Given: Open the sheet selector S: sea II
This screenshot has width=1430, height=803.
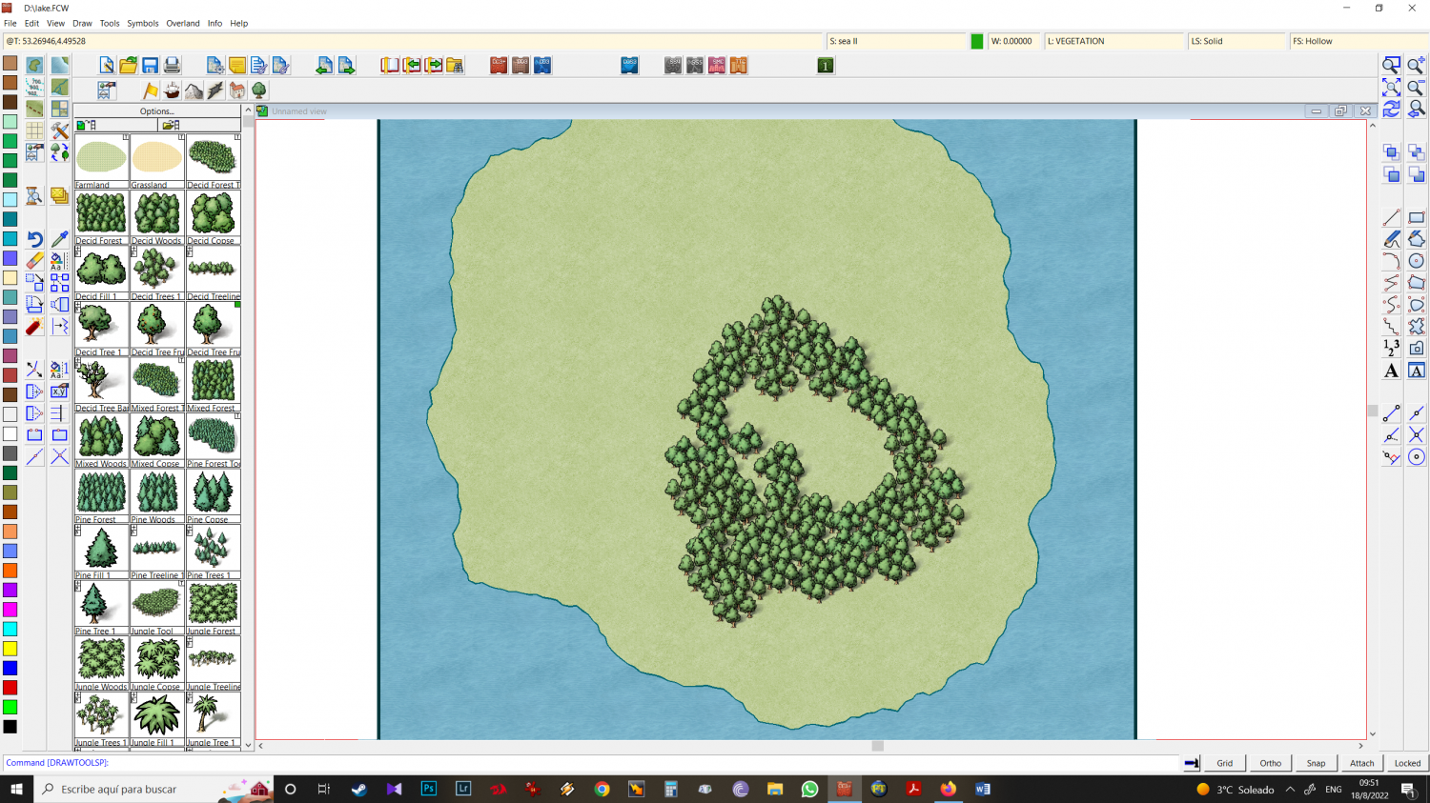Looking at the screenshot, I should pyautogui.click(x=896, y=41).
